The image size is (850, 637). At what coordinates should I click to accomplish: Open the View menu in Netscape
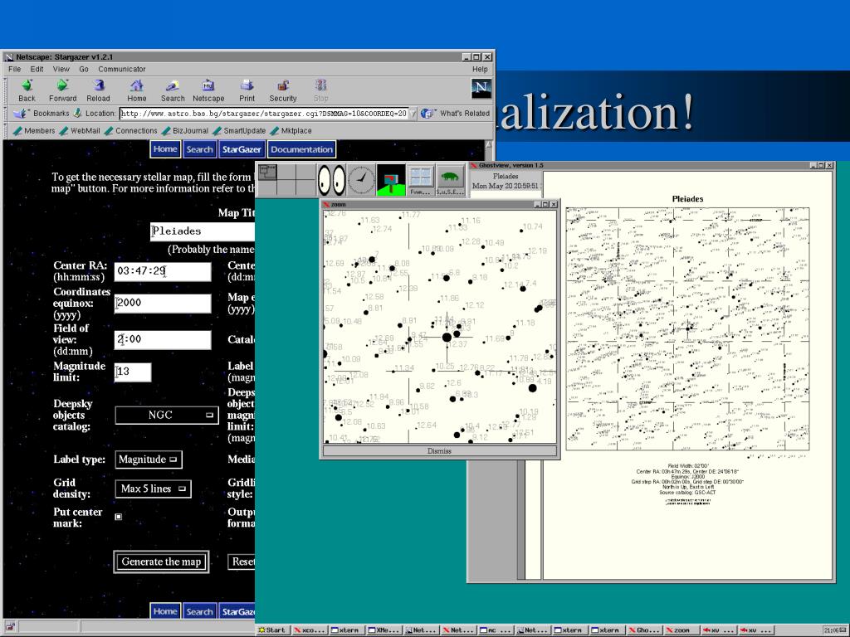[x=61, y=69]
